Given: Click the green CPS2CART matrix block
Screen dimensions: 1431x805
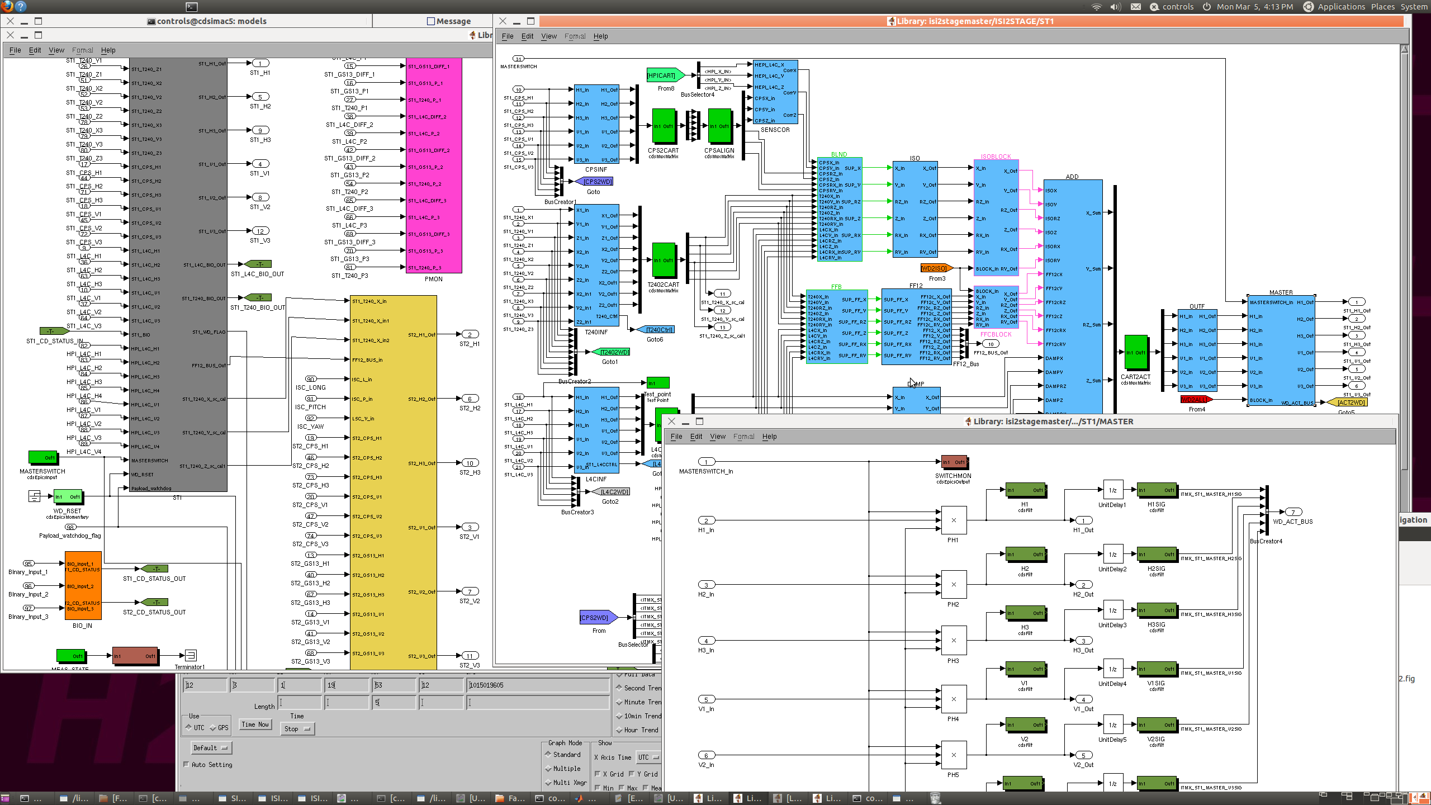Looking at the screenshot, I should (x=664, y=126).
